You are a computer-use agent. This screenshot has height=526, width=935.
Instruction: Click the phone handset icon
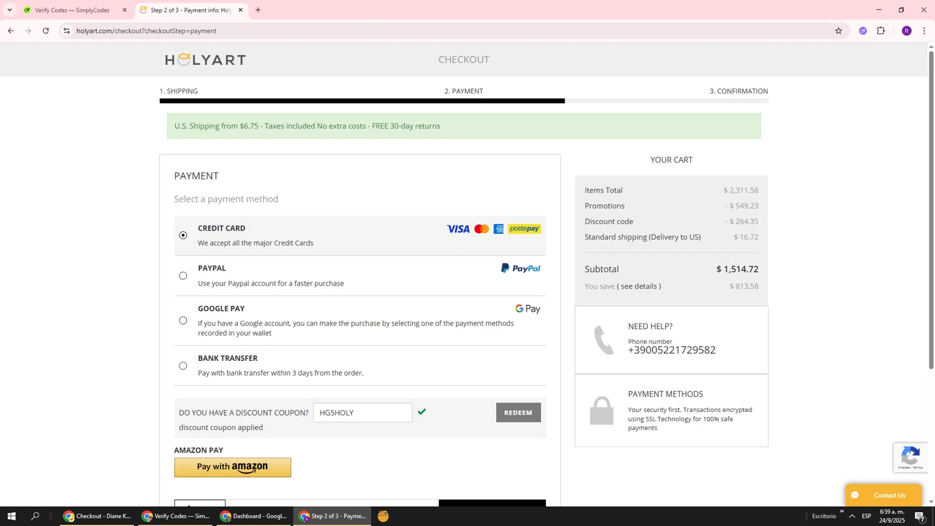click(603, 340)
